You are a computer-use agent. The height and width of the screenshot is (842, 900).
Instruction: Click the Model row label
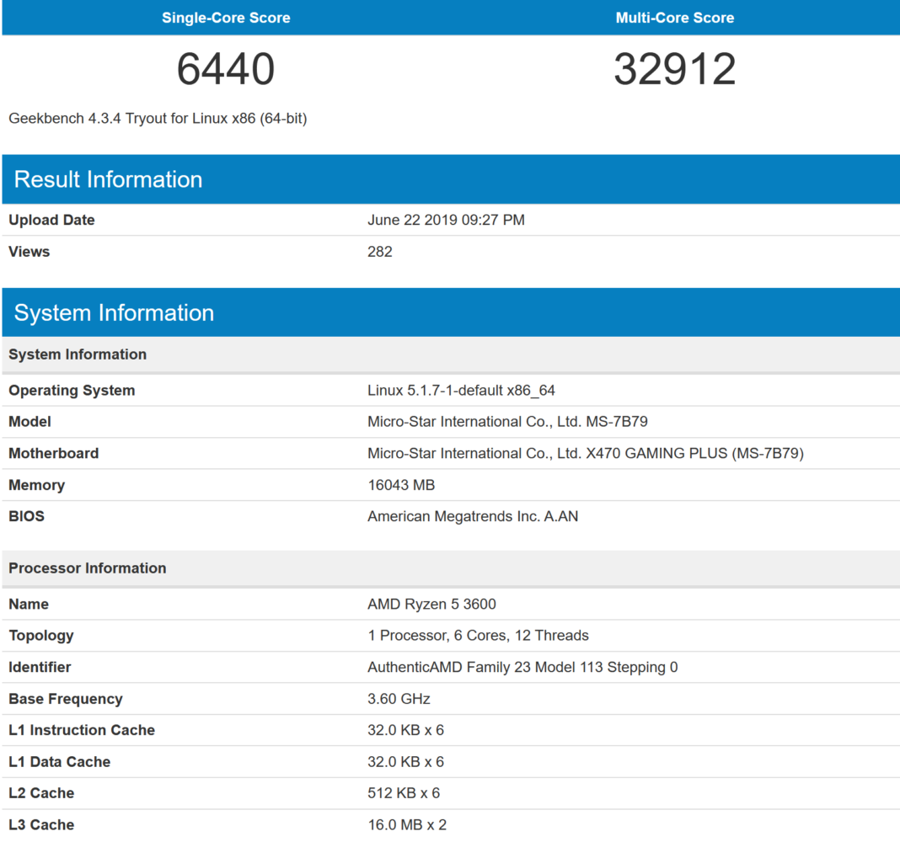pos(29,422)
